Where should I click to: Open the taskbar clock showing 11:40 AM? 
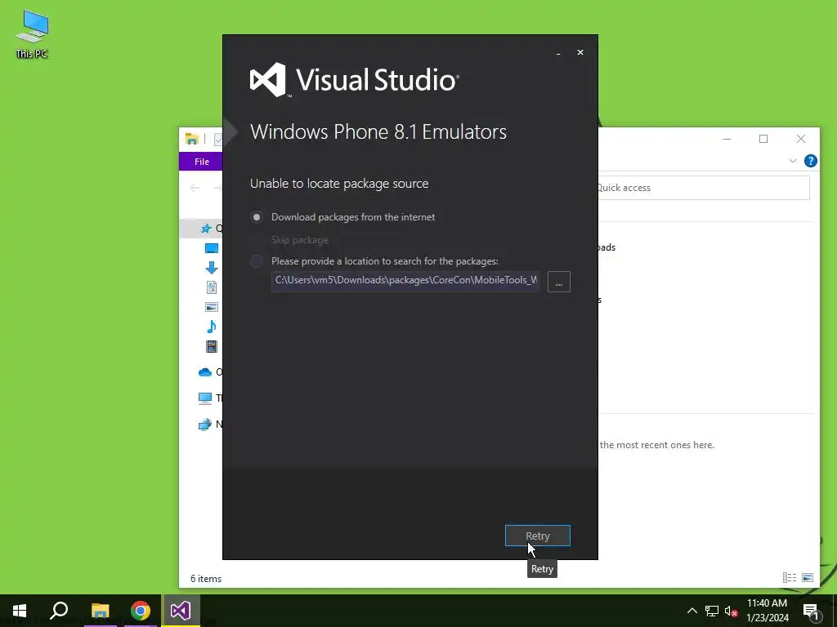coord(768,611)
